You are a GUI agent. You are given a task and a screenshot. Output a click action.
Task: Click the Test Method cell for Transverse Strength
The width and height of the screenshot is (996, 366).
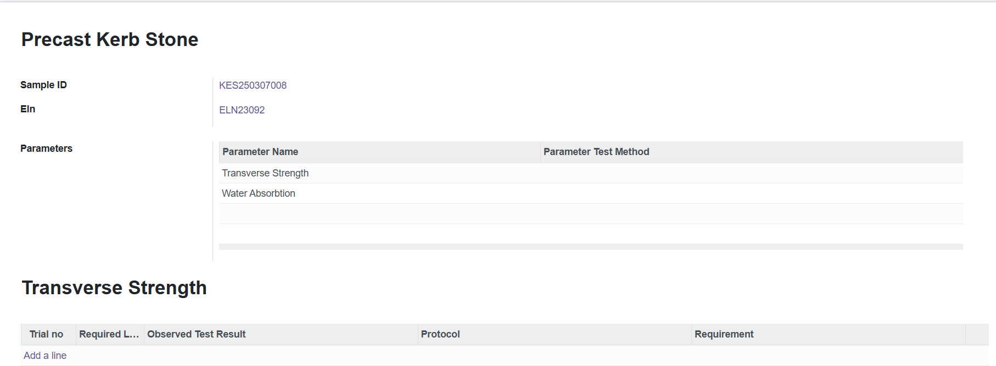coord(752,173)
